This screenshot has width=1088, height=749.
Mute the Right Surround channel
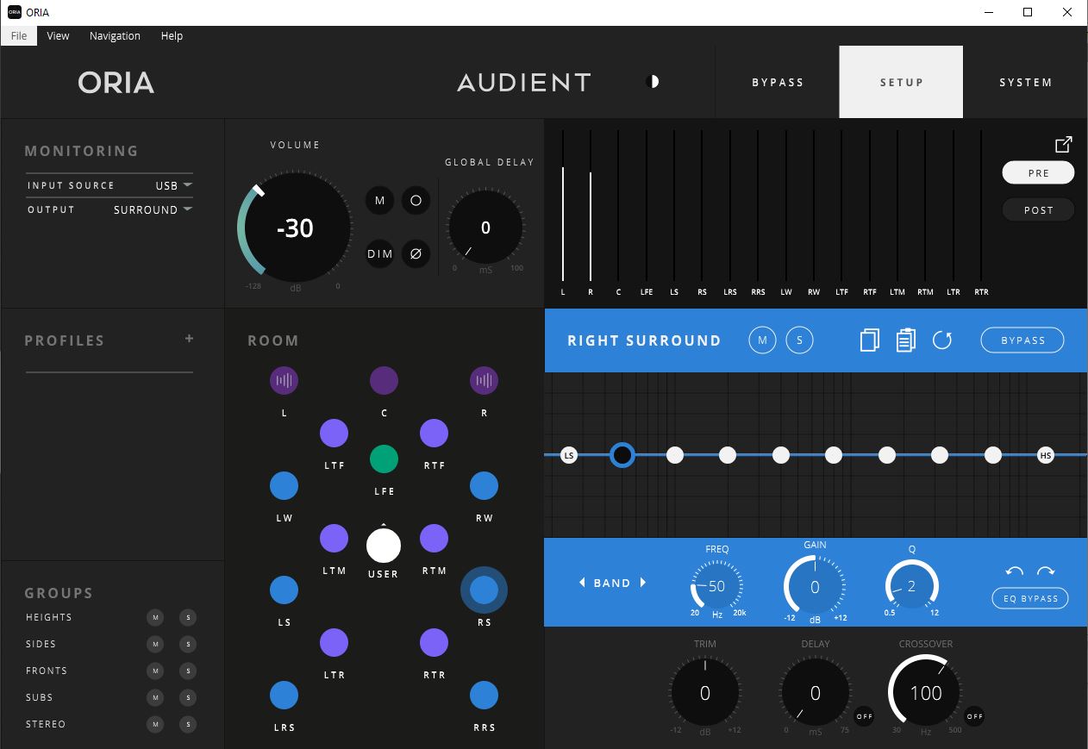click(x=761, y=340)
